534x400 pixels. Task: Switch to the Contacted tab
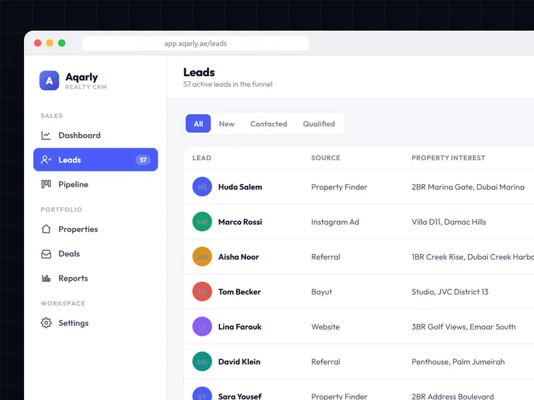click(x=269, y=124)
